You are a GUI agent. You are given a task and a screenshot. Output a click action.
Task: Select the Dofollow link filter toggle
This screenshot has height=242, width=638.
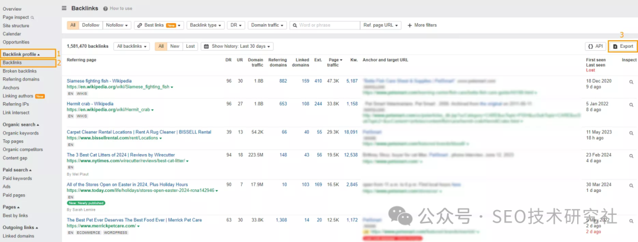(x=90, y=25)
